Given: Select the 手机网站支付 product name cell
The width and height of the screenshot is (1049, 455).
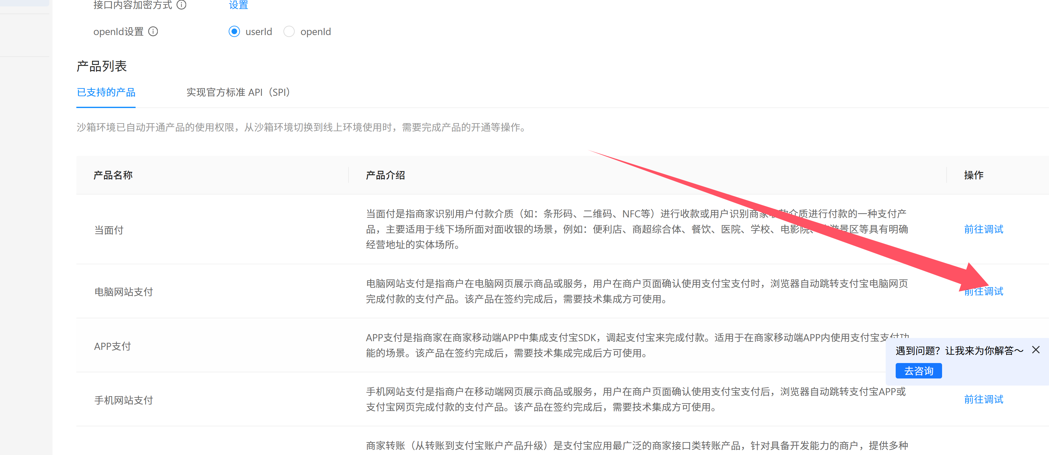Looking at the screenshot, I should [x=123, y=400].
